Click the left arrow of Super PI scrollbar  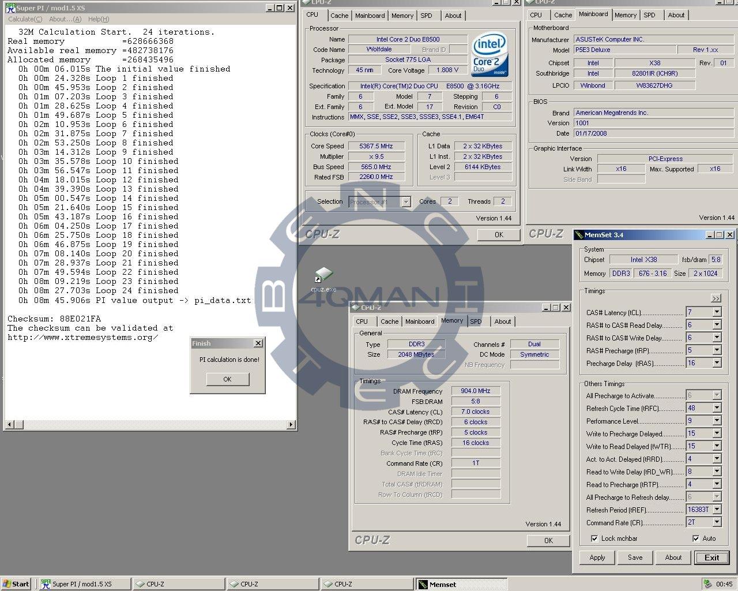click(x=9, y=425)
